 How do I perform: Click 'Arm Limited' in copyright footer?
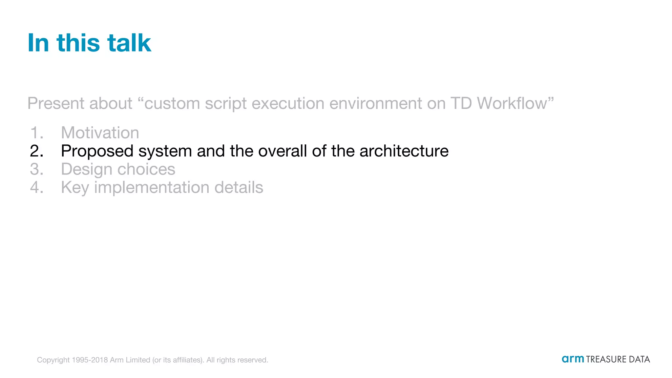130,360
